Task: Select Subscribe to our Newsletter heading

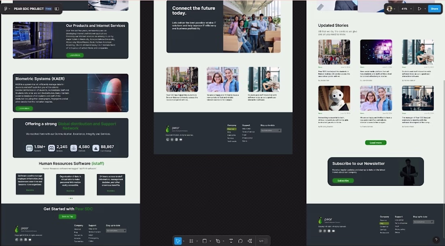Action: pos(358,164)
